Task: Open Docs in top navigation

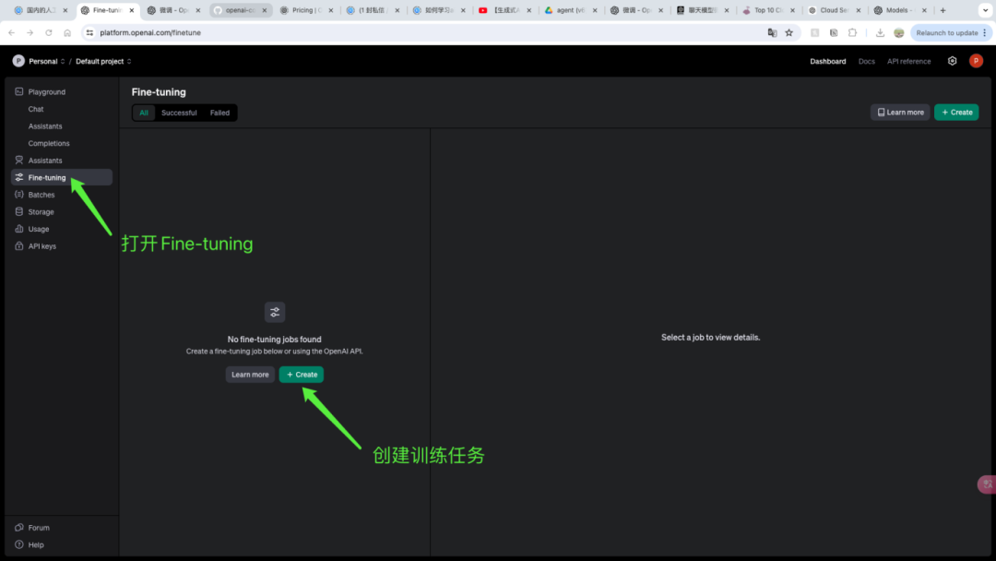Action: 866,62
